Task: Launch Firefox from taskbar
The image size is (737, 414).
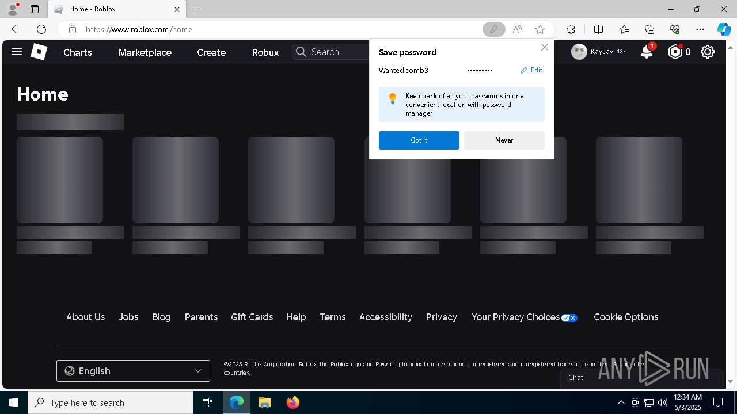Action: pyautogui.click(x=293, y=402)
